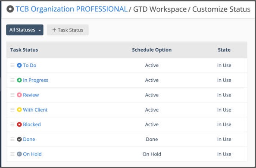This screenshot has width=256, height=168.
Task: Open the With Client status link
Action: [x=35, y=110]
